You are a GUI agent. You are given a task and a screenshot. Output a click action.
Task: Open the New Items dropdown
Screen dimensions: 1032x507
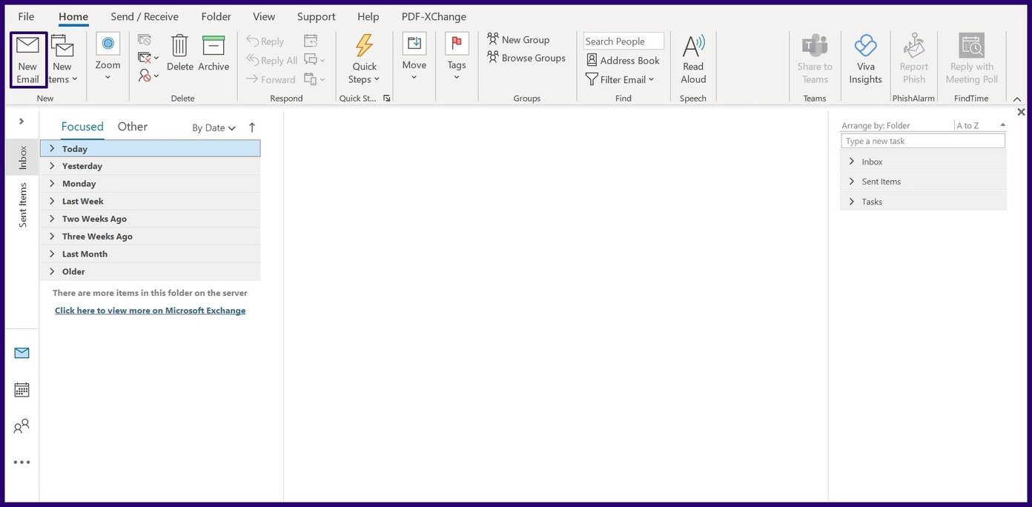pos(62,59)
